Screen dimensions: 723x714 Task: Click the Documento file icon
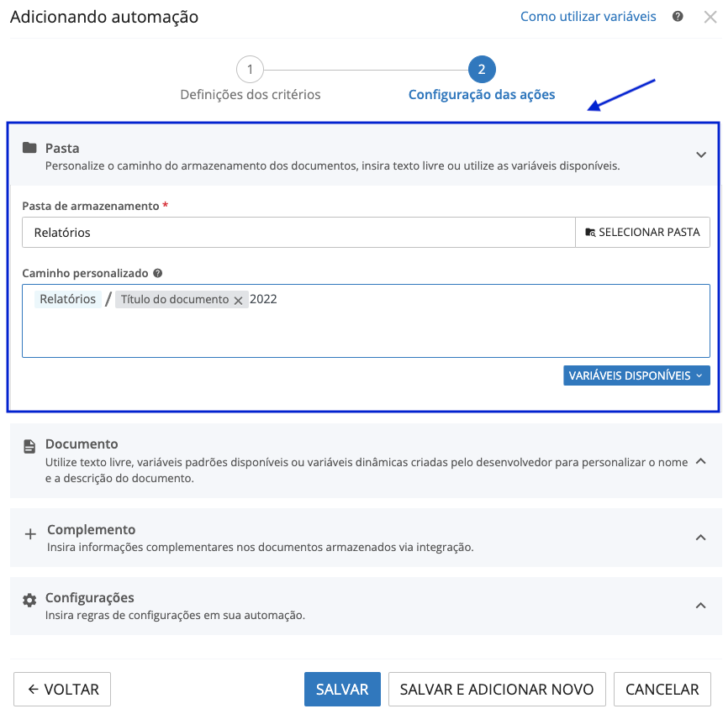click(29, 446)
